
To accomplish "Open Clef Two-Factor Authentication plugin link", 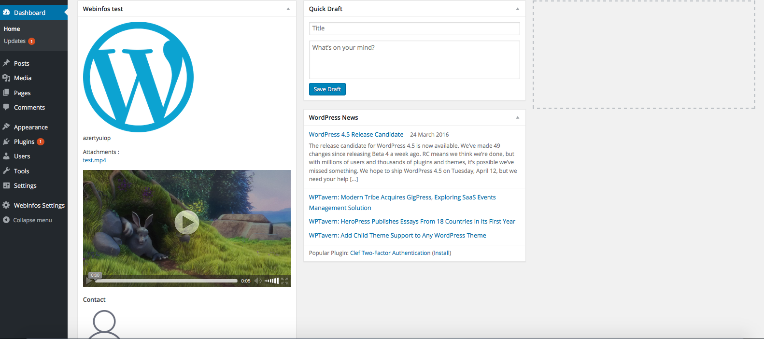I will coord(390,253).
